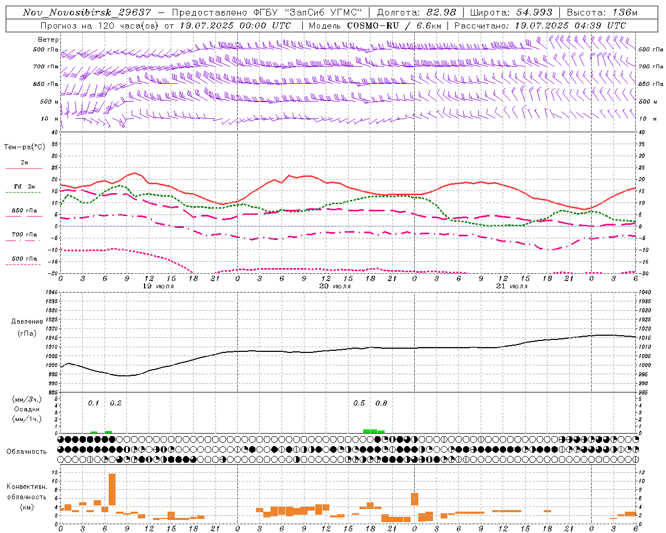This screenshot has height=533, width=666.
Task: Click the (мм/1ч.) precipitation unit label
Action: [27, 419]
